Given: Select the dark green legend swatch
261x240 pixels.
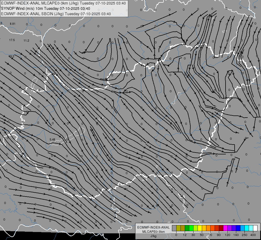Looking at the screenshot, I should point(187,228).
